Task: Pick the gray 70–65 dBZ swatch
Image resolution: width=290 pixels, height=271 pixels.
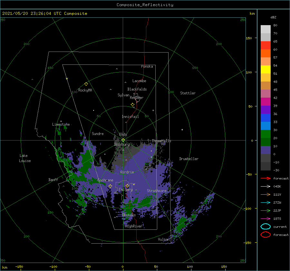Action: (266, 37)
